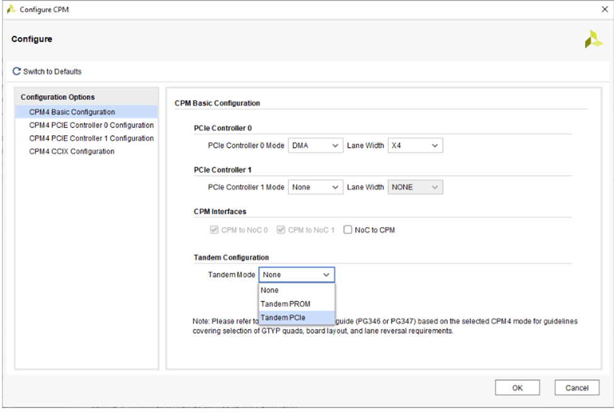Confirm settings with the OK button
The height and width of the screenshot is (412, 614).
[x=517, y=387]
